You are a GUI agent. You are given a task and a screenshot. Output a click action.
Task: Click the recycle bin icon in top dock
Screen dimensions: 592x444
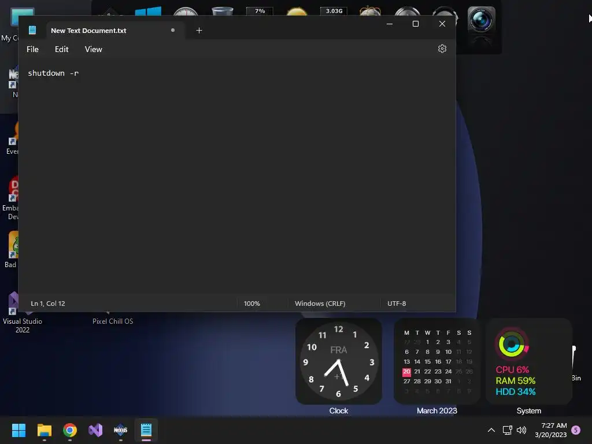[223, 12]
